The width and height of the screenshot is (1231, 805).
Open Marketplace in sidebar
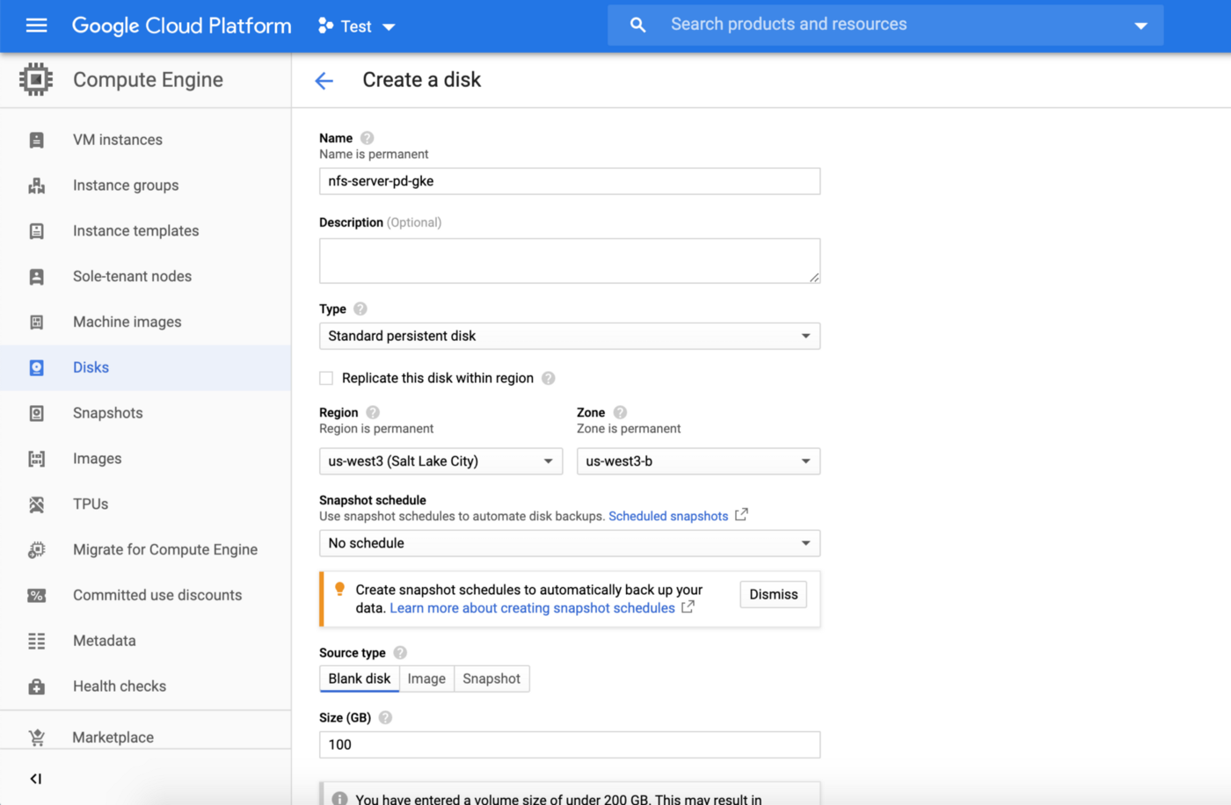(x=113, y=737)
